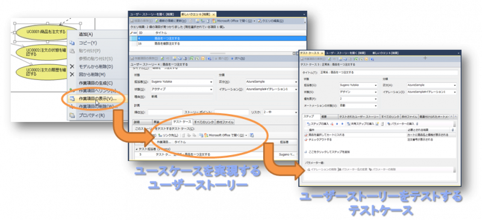Screen dimensions: 482x220
Task: Click the Microsoft Office icon in the query toolbar
Action: (214, 21)
